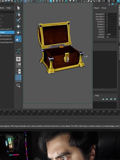This screenshot has width=120, height=160.
Task: Choose the Move tool
Action: 18,26
